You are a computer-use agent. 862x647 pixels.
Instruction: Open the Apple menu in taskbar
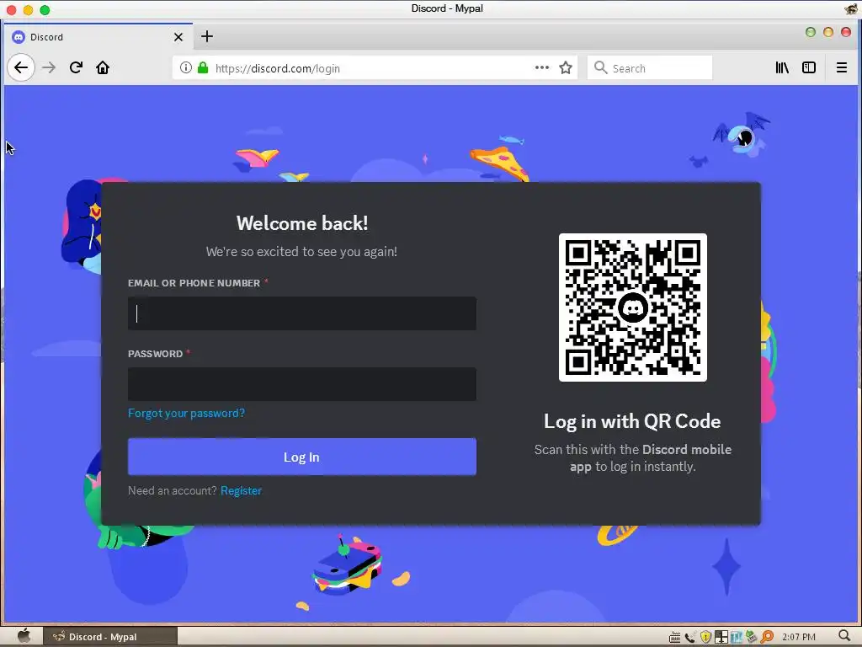pos(24,637)
